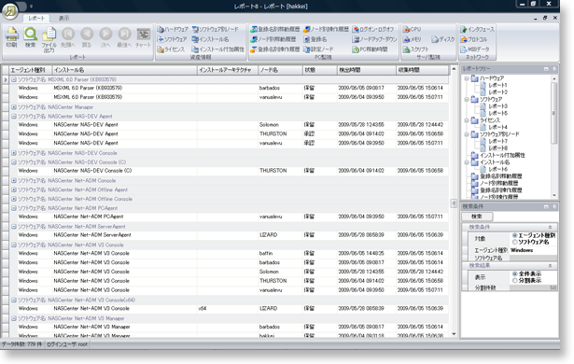Open ノード別稼動履歴 in the ribbon
The height and width of the screenshot is (364, 574).
click(273, 39)
